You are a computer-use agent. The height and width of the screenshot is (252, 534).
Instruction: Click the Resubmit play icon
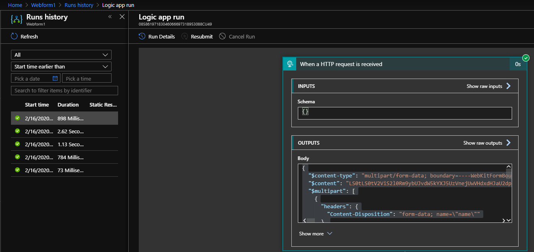tap(185, 36)
